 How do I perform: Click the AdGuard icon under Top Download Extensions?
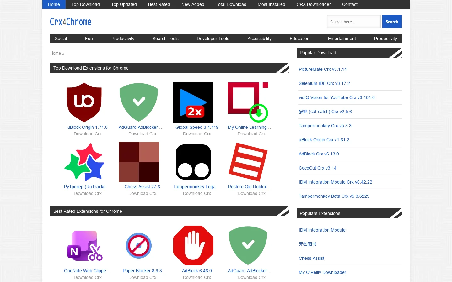[139, 102]
